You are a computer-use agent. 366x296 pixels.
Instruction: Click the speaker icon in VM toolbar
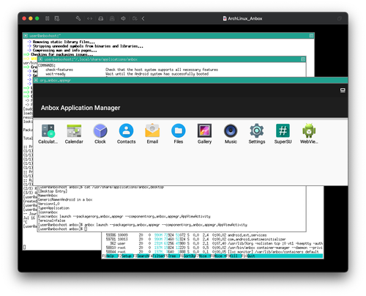click(x=123, y=18)
